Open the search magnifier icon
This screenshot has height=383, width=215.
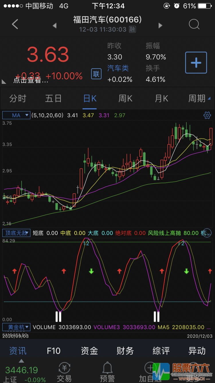194,24
